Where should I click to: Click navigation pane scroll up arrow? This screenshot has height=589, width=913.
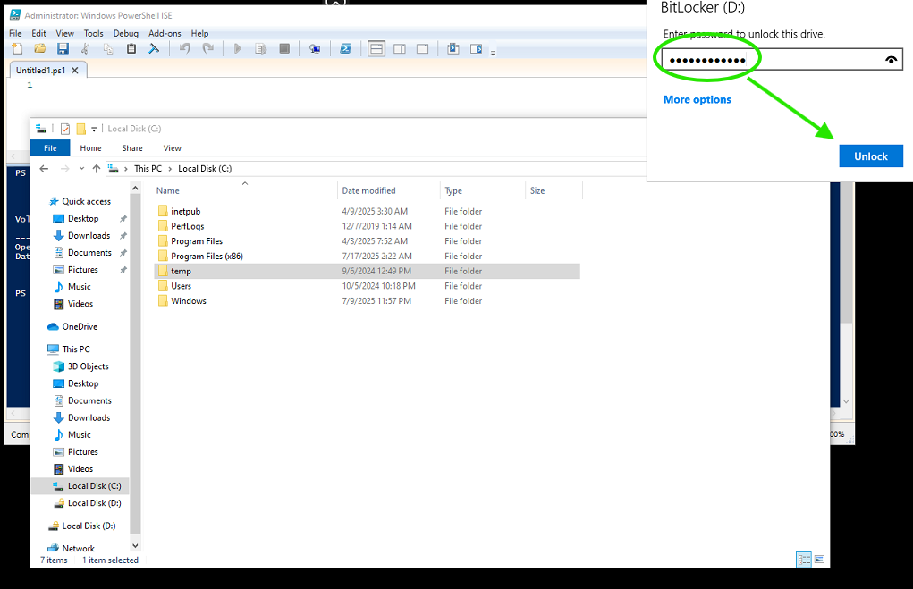tap(135, 188)
